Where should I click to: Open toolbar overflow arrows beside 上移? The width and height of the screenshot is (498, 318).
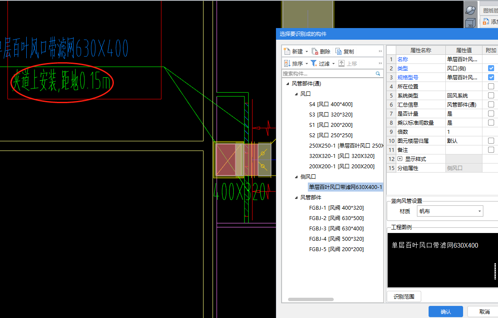tap(380, 63)
